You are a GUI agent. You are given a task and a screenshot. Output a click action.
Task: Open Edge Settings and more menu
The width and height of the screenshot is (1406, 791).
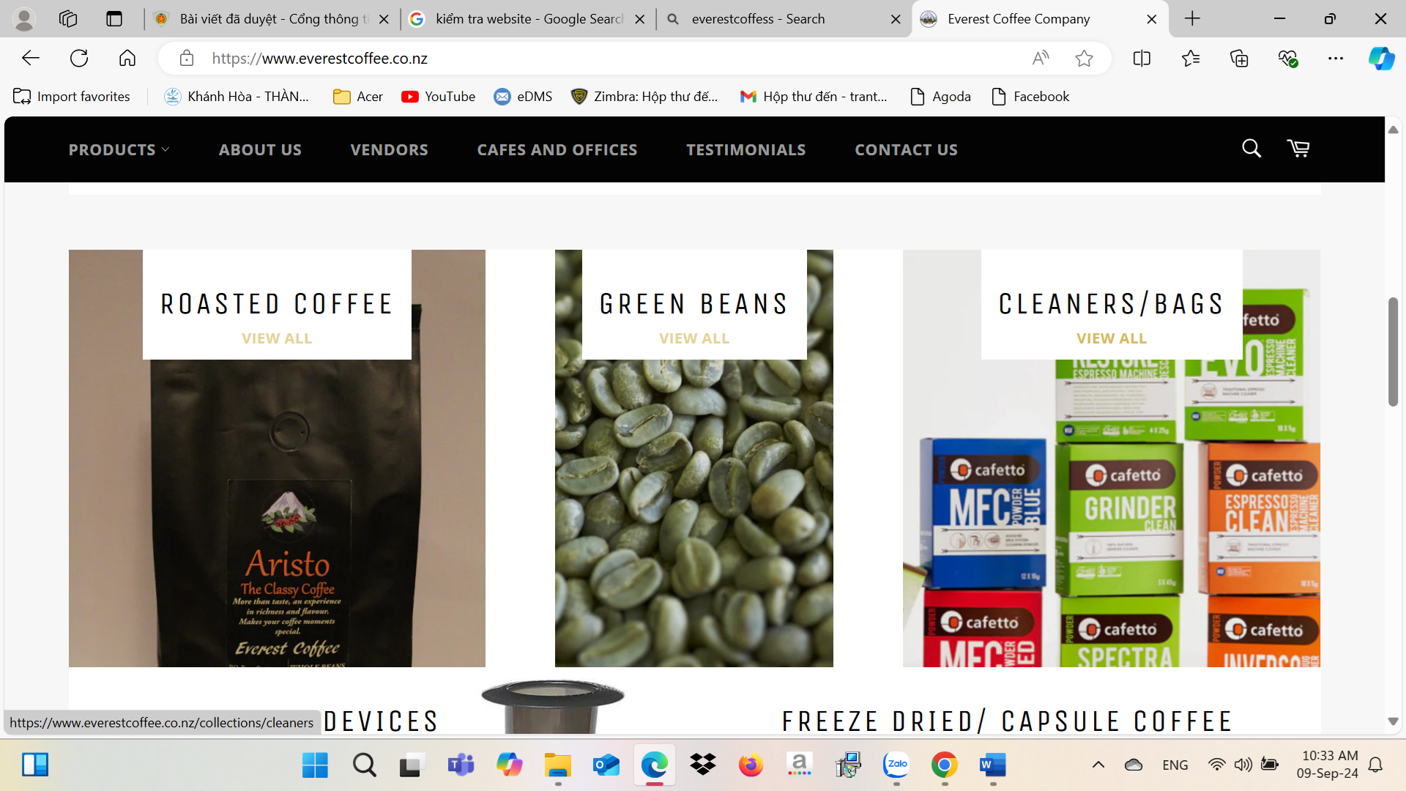click(1336, 59)
